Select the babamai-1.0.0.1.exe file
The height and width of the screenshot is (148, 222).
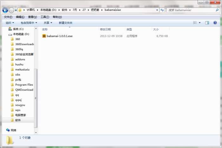pos(60,36)
